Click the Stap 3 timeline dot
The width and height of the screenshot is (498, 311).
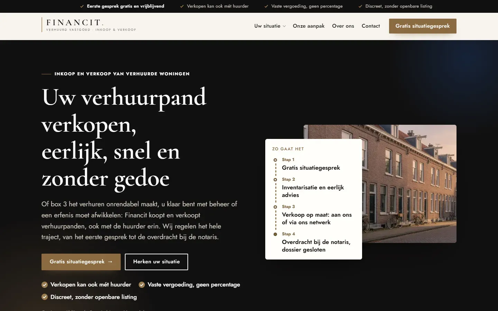[x=275, y=207]
